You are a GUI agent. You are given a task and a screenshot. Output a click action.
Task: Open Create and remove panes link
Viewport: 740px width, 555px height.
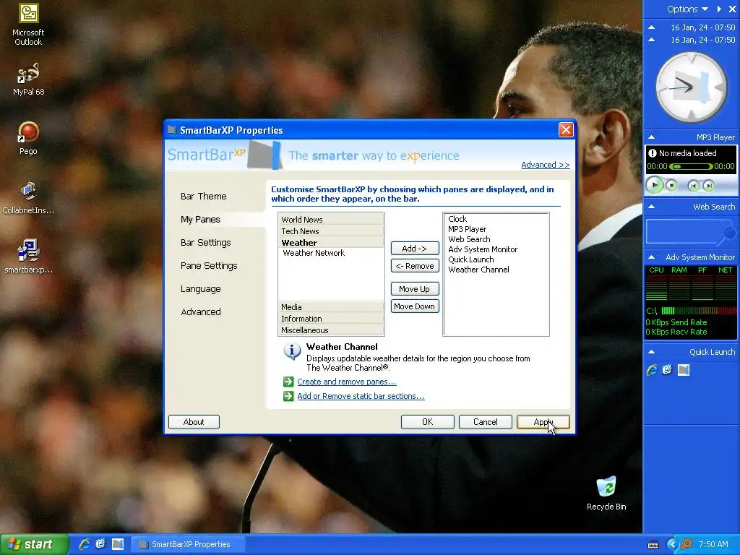(x=346, y=382)
